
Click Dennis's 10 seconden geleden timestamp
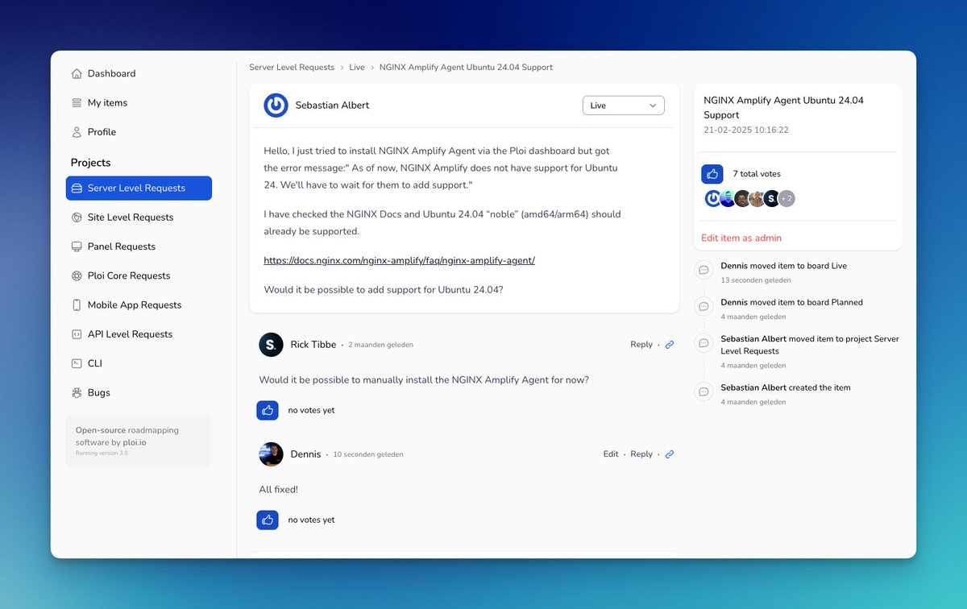coord(368,454)
